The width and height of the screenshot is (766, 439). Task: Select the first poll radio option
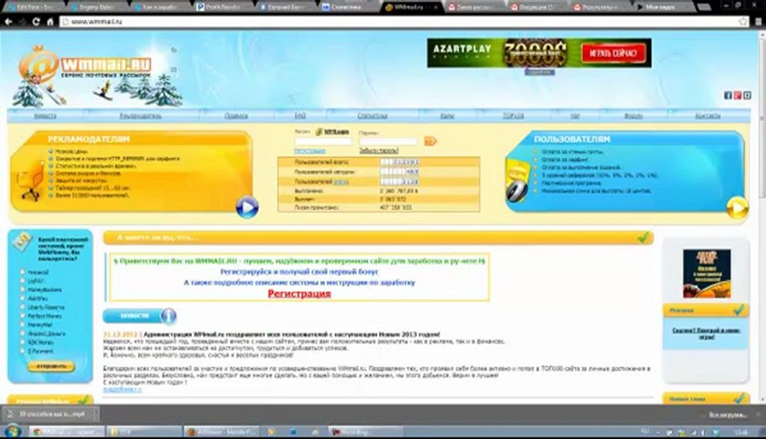(x=23, y=273)
